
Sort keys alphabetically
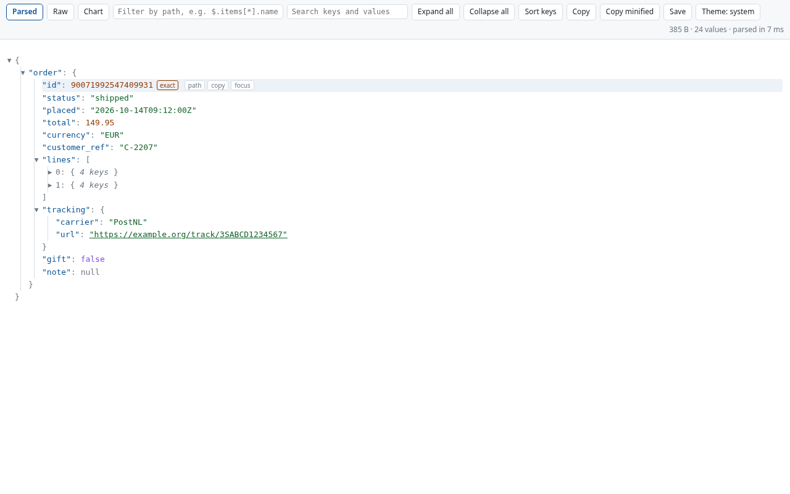[x=541, y=12]
